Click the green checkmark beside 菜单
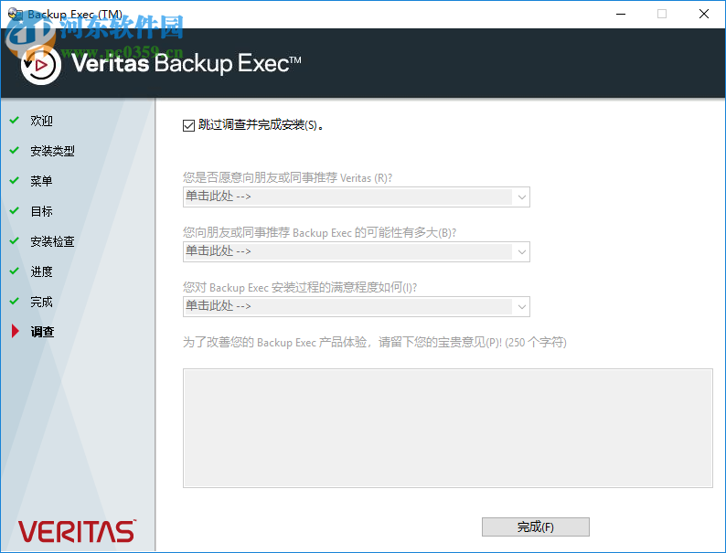 click(x=15, y=180)
